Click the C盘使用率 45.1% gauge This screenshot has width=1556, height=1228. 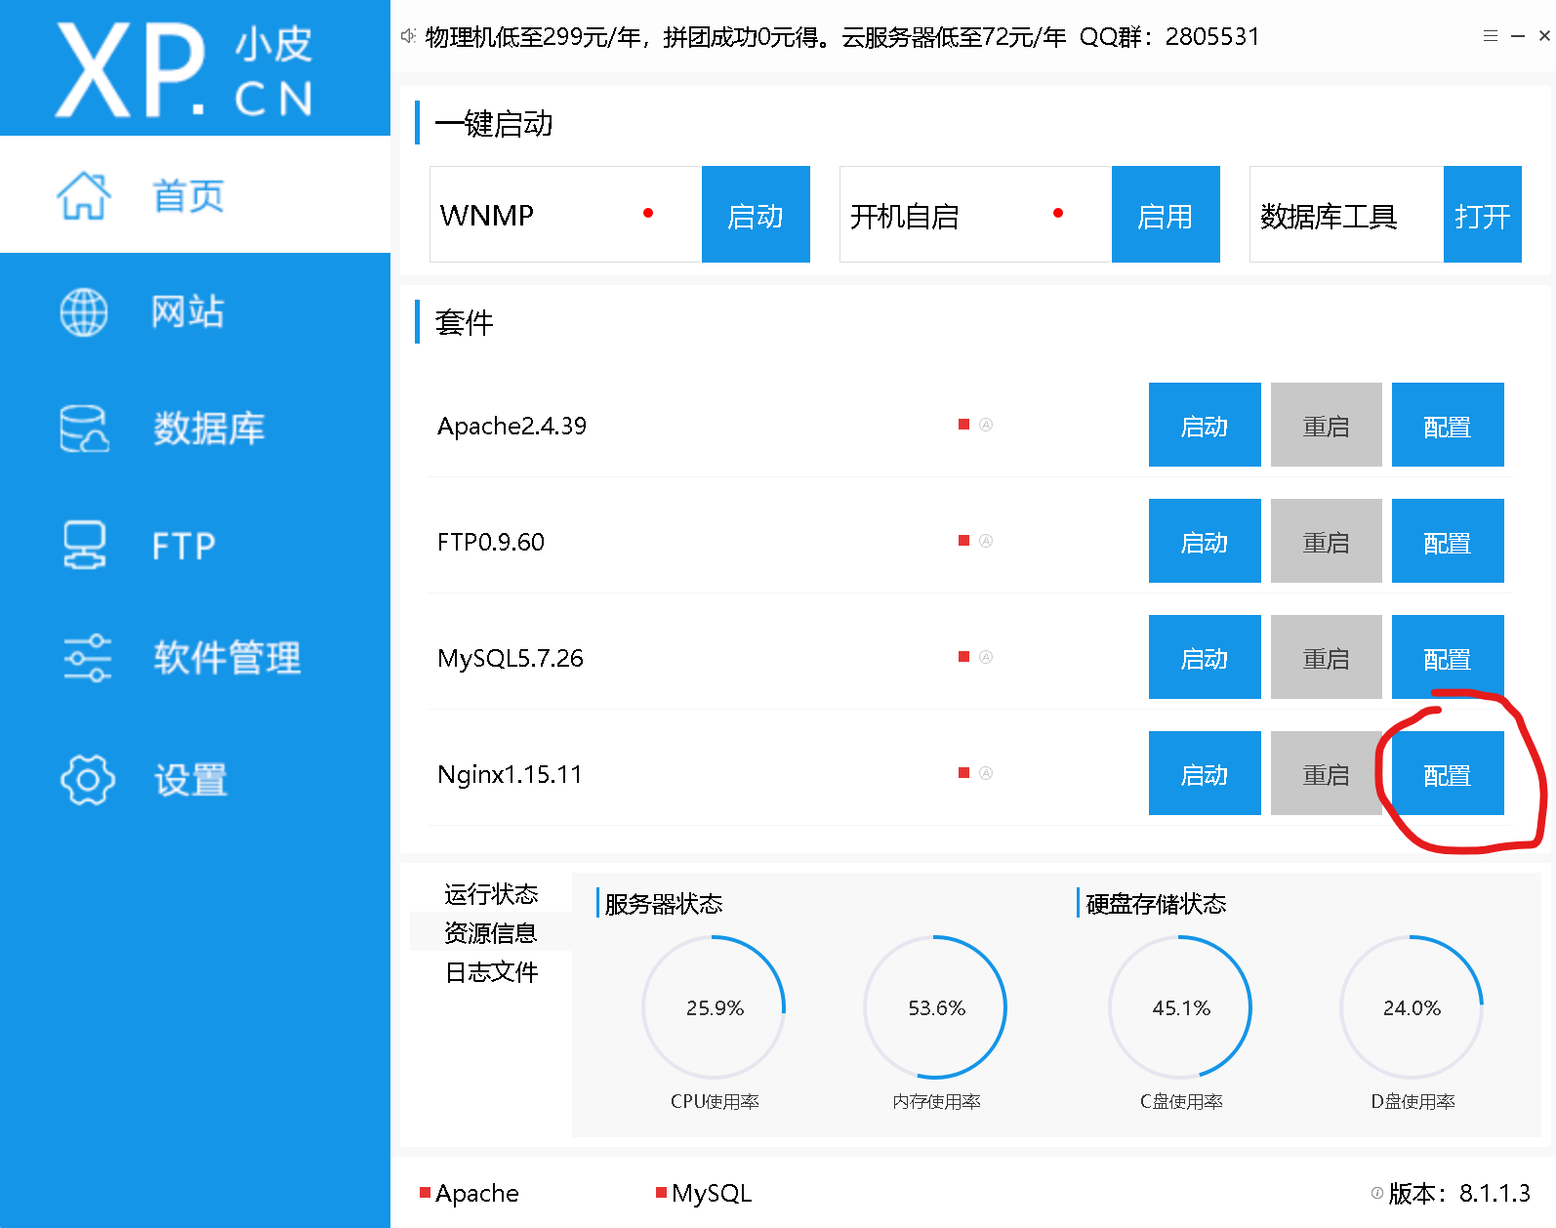pyautogui.click(x=1181, y=1007)
